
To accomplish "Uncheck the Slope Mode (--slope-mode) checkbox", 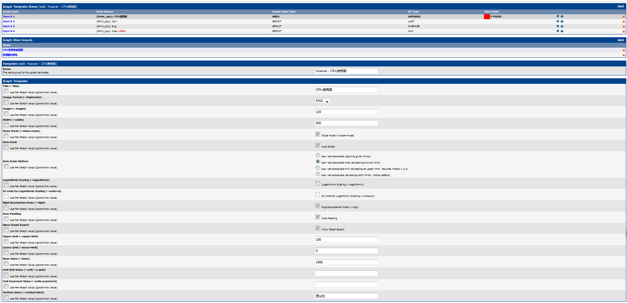I will click(318, 134).
